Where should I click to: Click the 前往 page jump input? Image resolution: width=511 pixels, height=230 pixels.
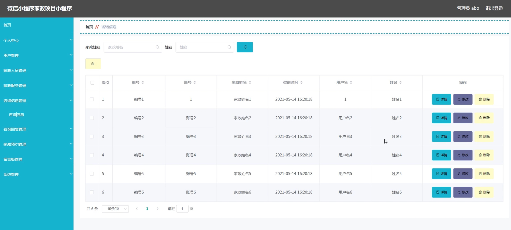pos(182,209)
